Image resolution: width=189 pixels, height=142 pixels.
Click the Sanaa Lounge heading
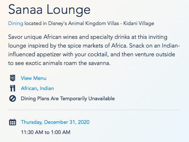[x=49, y=10]
